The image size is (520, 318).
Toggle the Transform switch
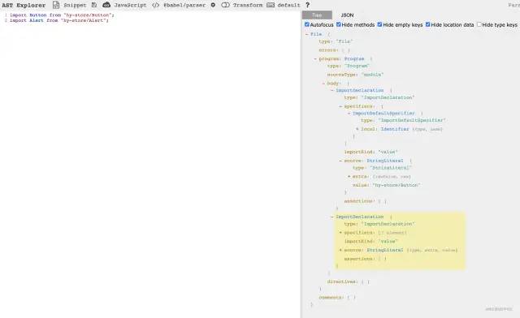click(226, 5)
